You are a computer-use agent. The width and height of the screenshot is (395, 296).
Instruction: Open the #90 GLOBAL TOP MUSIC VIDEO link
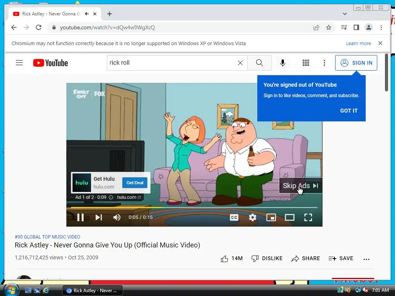click(47, 237)
